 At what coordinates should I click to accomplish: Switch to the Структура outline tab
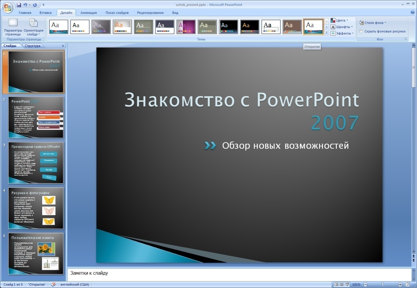pyautogui.click(x=32, y=46)
